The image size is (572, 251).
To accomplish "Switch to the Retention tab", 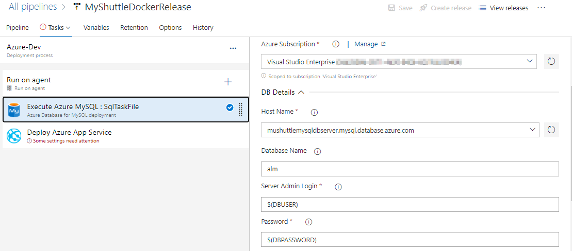I will point(134,28).
